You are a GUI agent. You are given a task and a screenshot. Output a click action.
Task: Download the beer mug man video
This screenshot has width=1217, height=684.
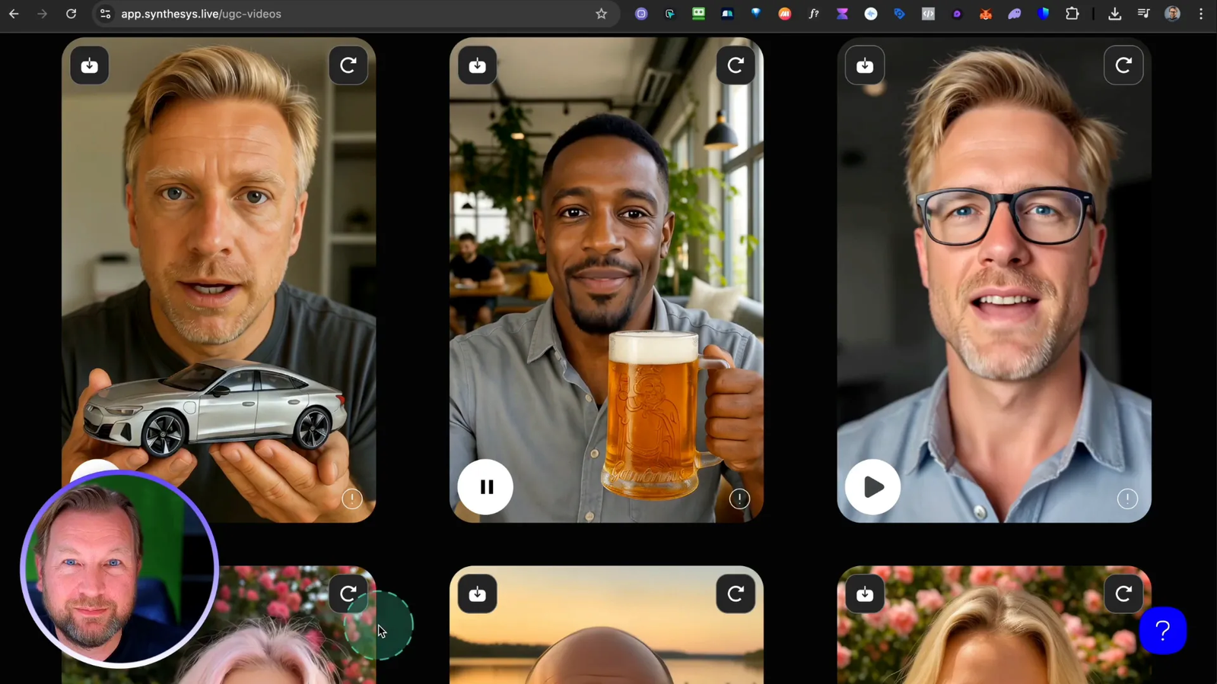(478, 65)
